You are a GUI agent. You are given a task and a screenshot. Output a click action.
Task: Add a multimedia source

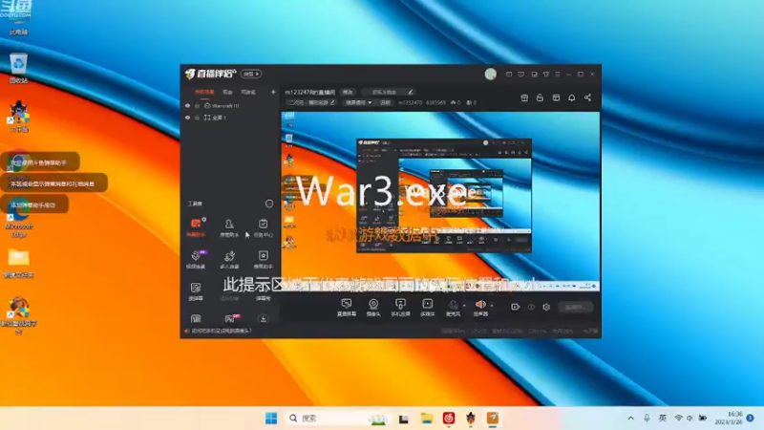point(427,308)
